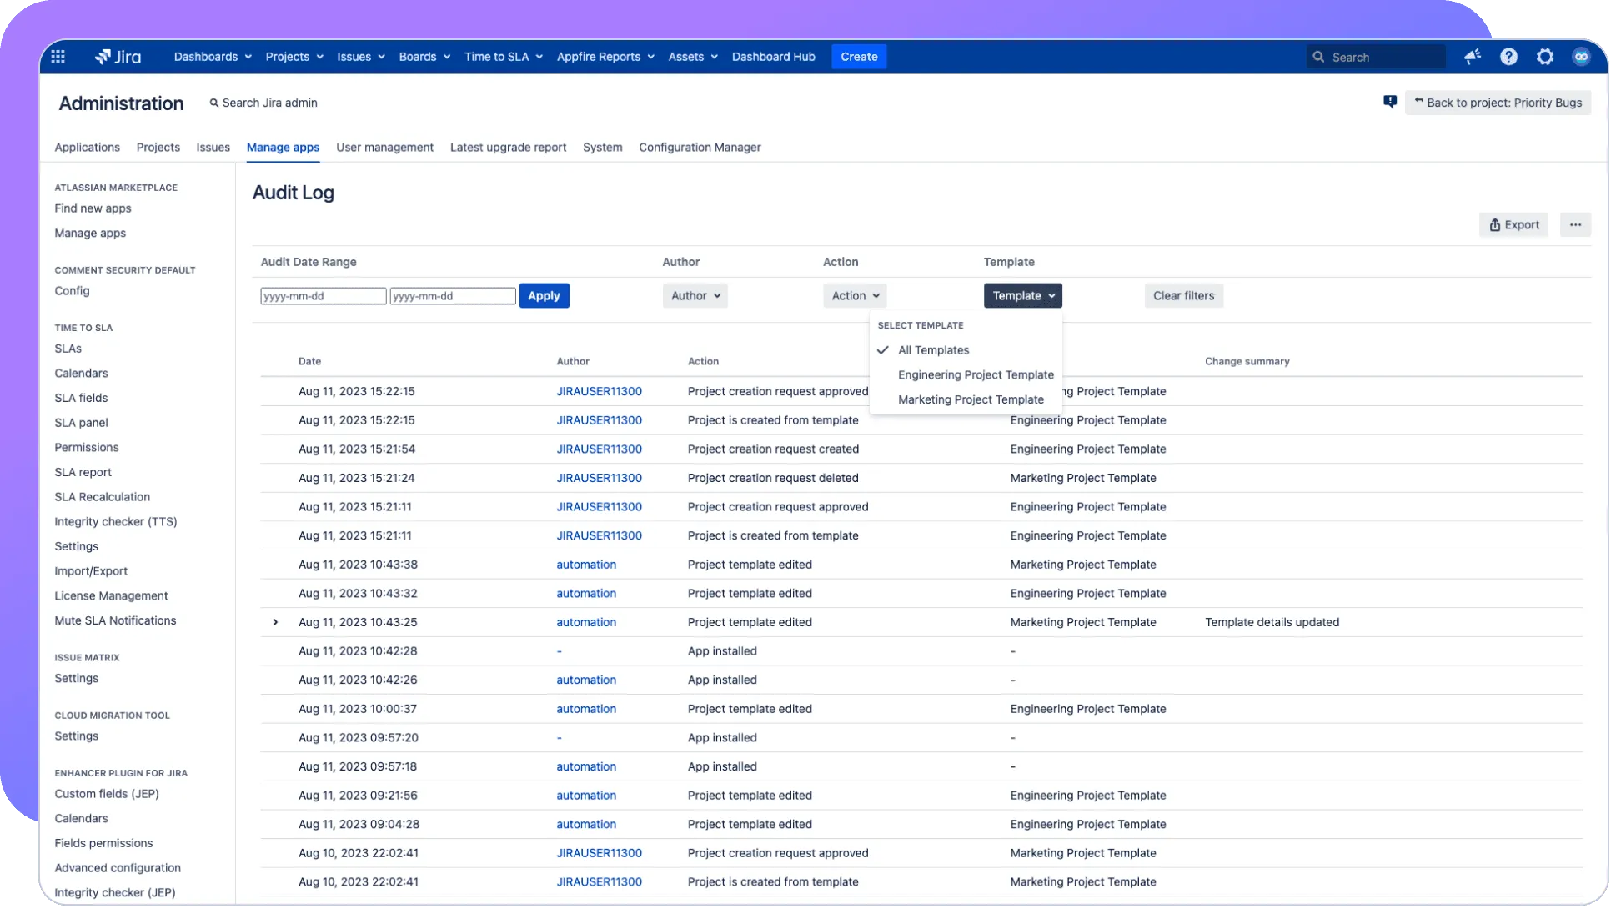This screenshot has width=1621, height=914.
Task: Open the app switcher grid icon
Action: 58,57
